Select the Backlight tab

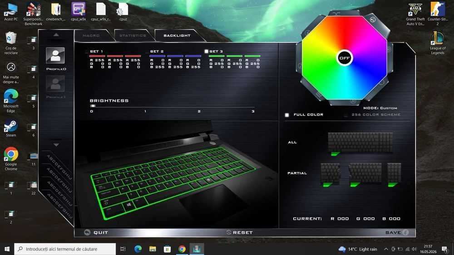tap(177, 35)
